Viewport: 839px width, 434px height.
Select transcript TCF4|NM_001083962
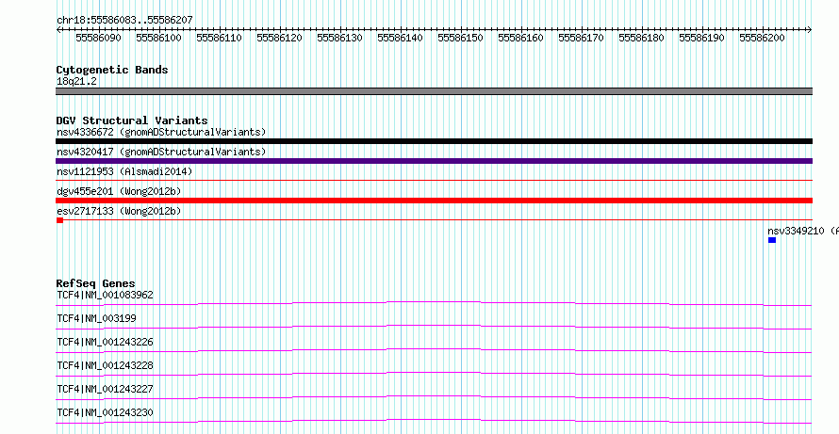click(x=105, y=295)
